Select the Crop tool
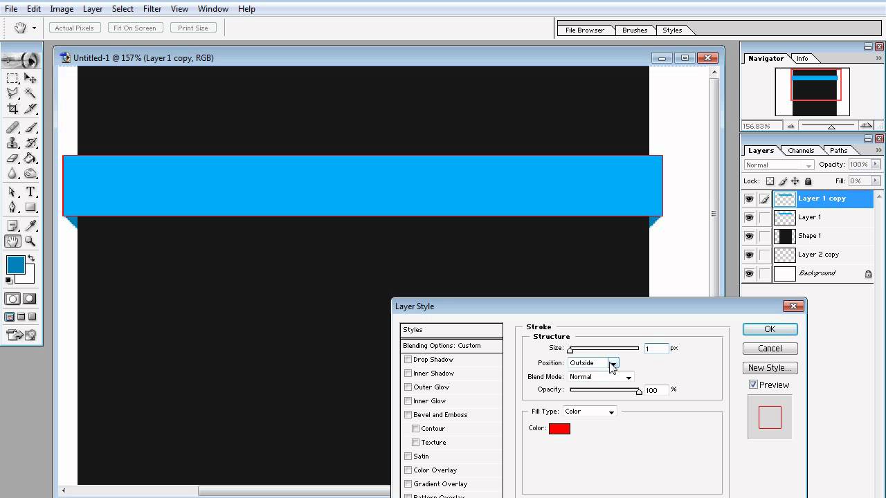The image size is (886, 498). tap(12, 109)
